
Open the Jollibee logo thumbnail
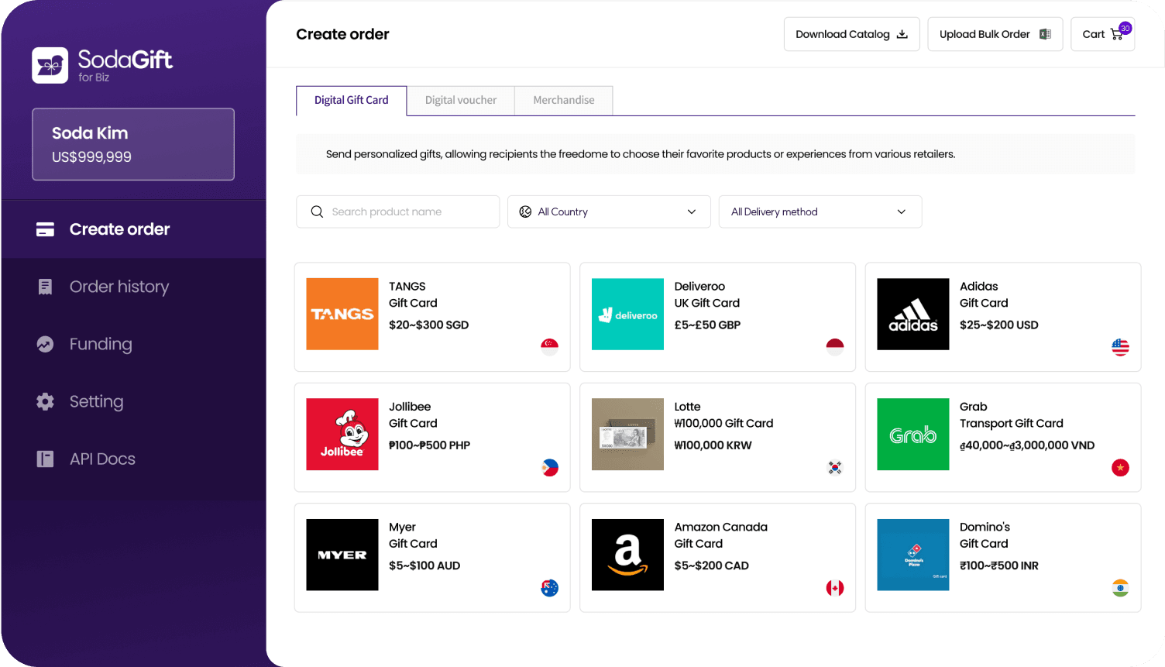pos(342,434)
